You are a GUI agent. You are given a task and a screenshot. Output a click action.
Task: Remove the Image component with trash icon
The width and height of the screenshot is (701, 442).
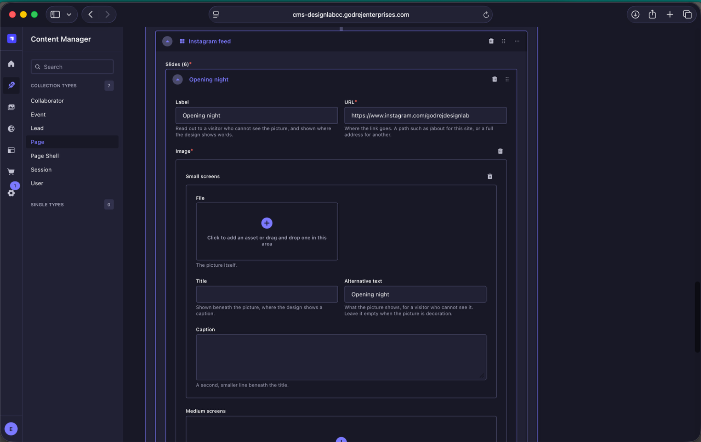point(500,151)
